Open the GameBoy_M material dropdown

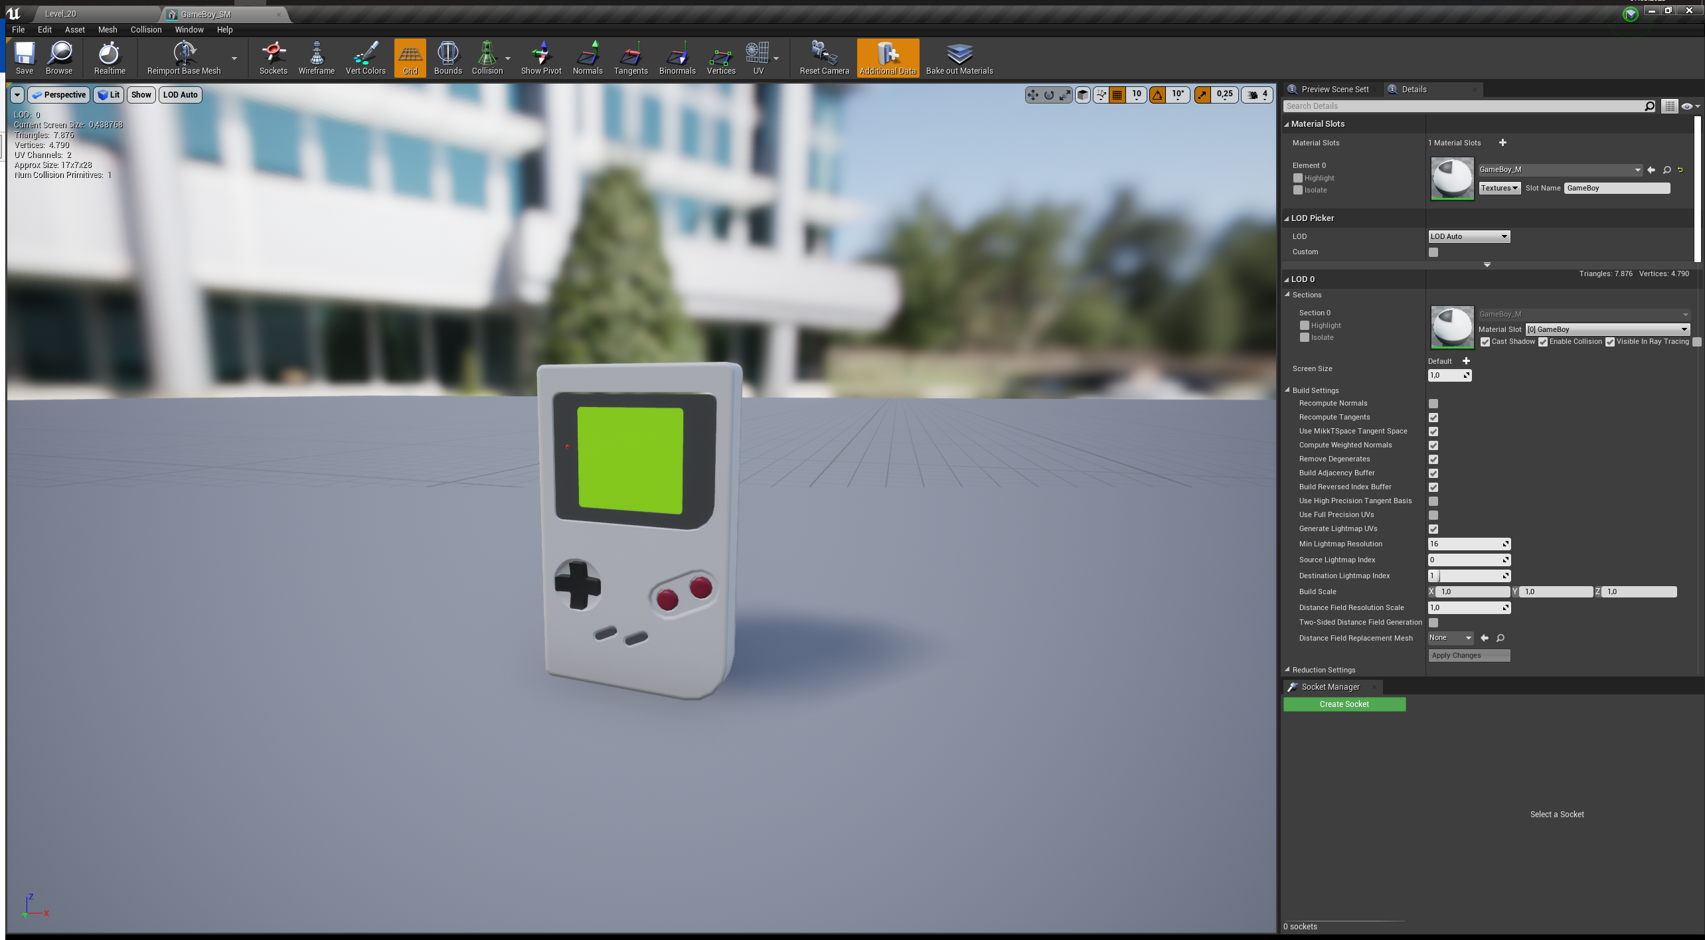[x=1560, y=170]
